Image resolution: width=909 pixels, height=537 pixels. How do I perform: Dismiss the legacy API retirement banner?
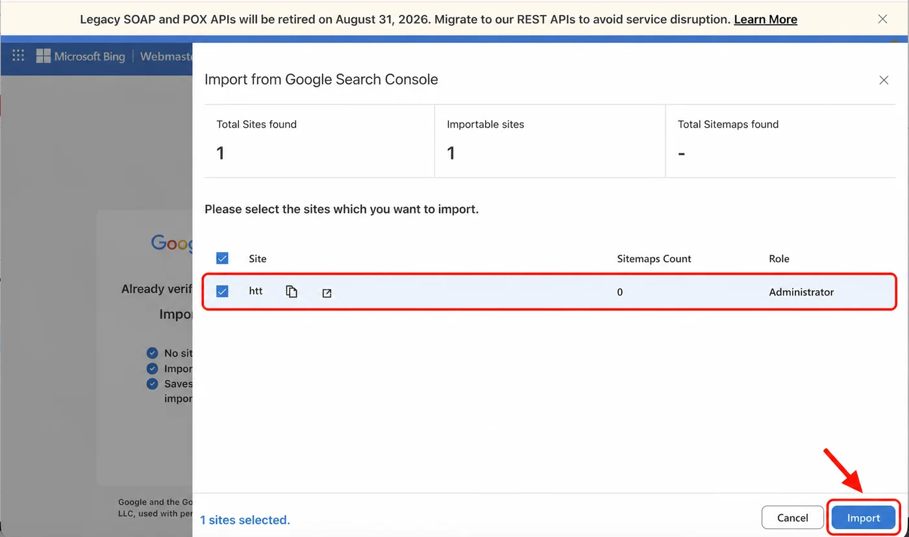tap(882, 19)
